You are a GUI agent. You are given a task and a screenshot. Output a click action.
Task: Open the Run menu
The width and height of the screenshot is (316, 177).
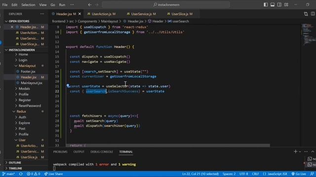click(62, 4)
